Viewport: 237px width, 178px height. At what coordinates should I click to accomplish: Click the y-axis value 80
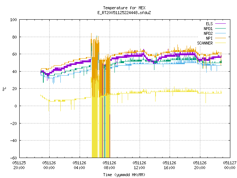point(14,37)
